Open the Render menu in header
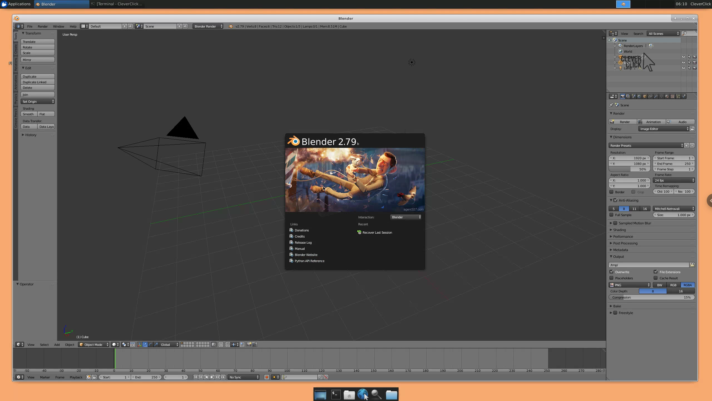 click(43, 26)
